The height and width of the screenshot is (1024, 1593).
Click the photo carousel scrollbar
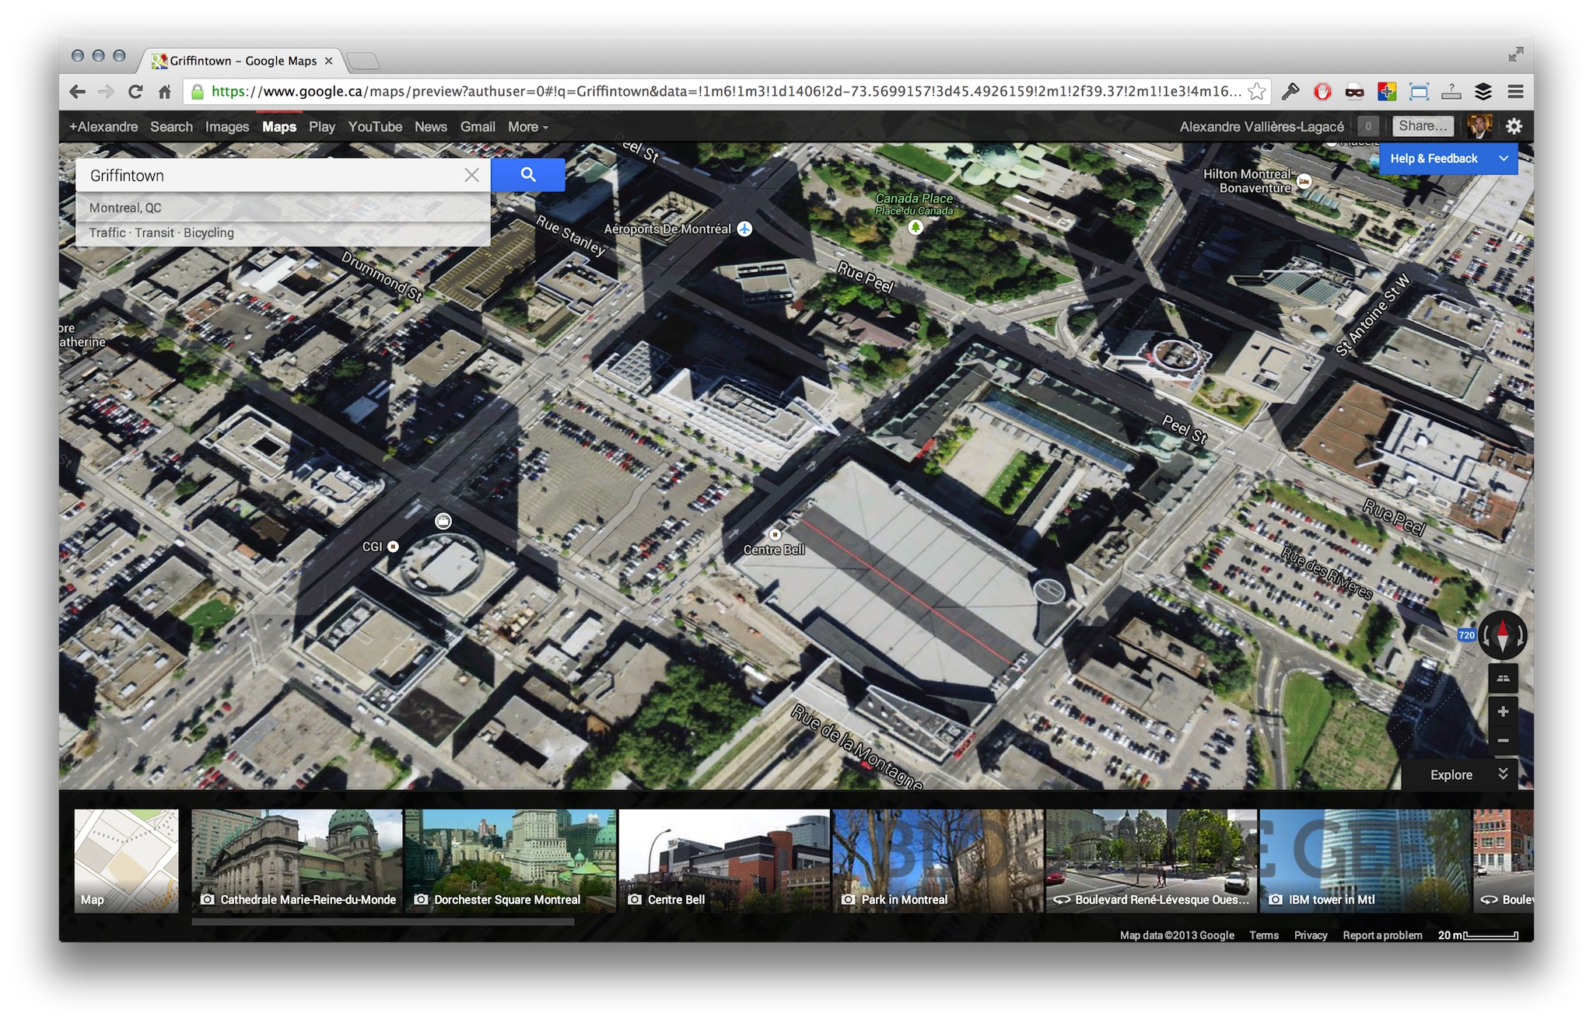coord(383,922)
